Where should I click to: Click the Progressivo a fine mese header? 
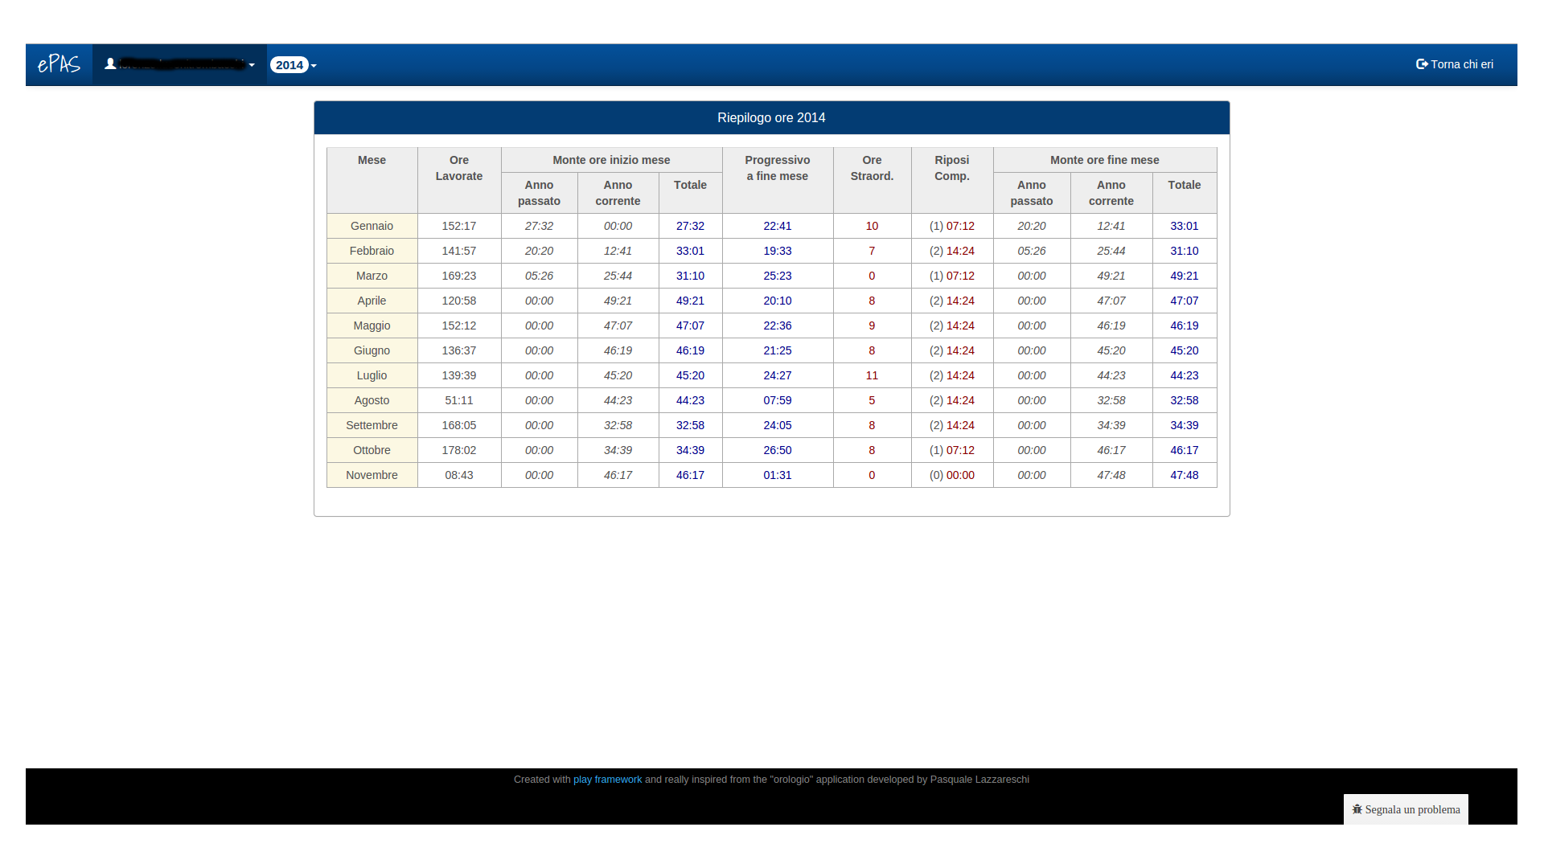click(x=777, y=168)
